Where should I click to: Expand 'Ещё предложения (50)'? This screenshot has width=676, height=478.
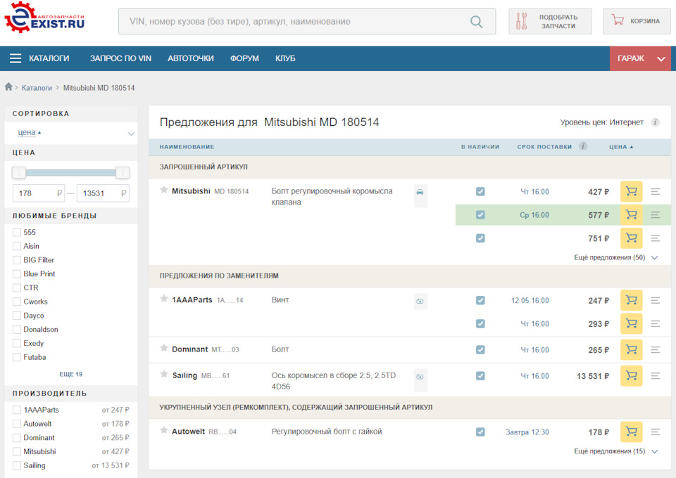615,257
